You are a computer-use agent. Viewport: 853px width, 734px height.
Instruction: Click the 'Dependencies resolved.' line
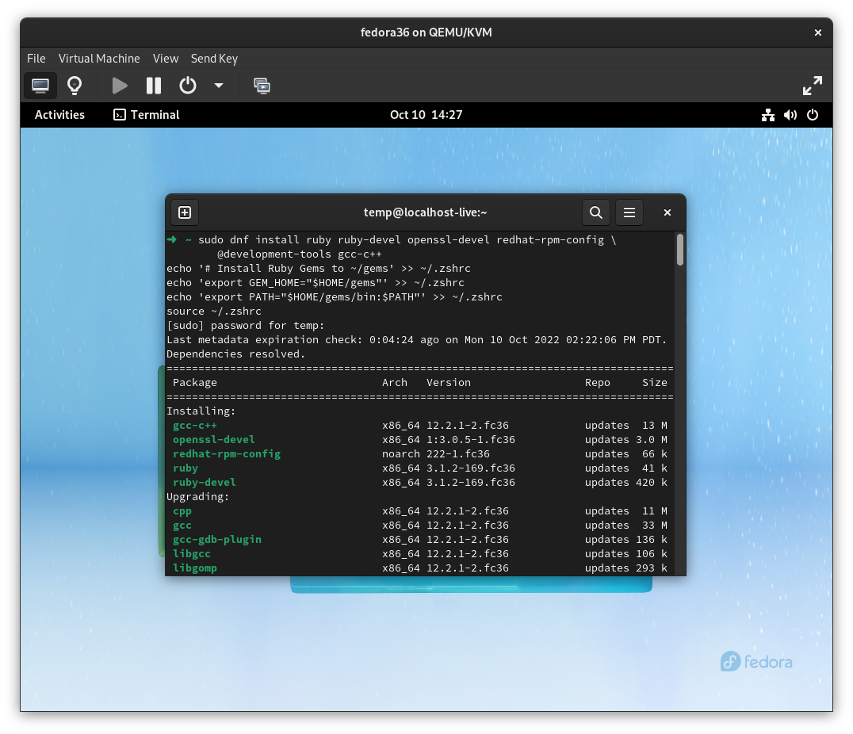pos(235,354)
